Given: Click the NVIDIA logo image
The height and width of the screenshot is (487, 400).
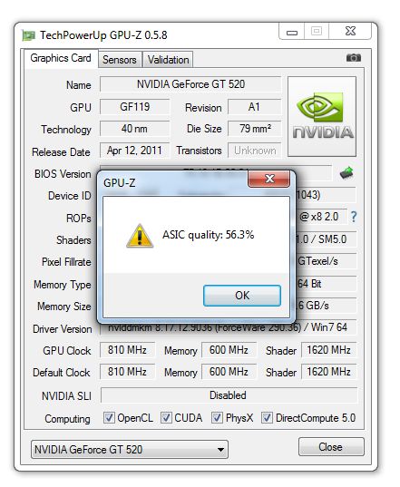Looking at the screenshot, I should tap(322, 116).
